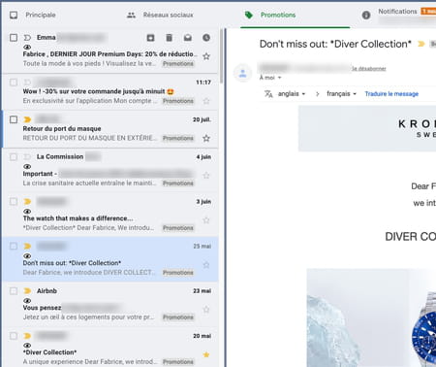The width and height of the screenshot is (436, 367).
Task: Select the 'Retour du port du masque' checkbox
Action: (x=14, y=119)
